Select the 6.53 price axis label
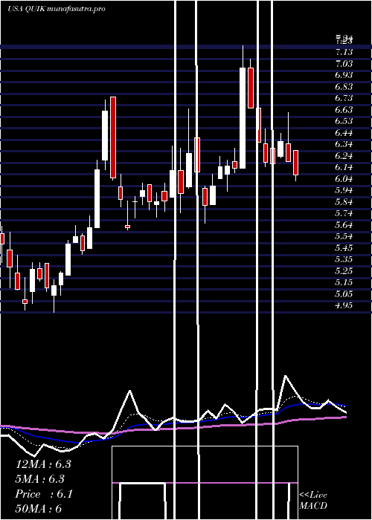The width and height of the screenshot is (372, 520). tap(344, 121)
